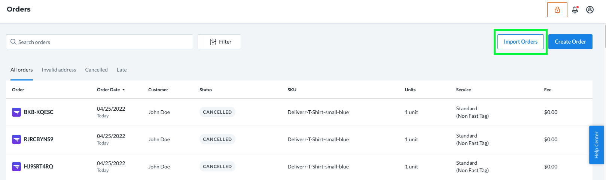Screen dimensions: 606x180
Task: Click the purple channel icon for HJ9SRT4RQ
Action: pos(16,166)
